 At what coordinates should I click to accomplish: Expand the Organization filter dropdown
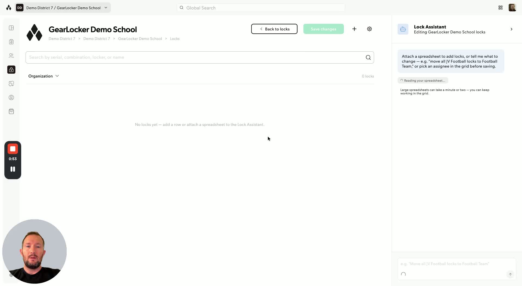coord(43,76)
